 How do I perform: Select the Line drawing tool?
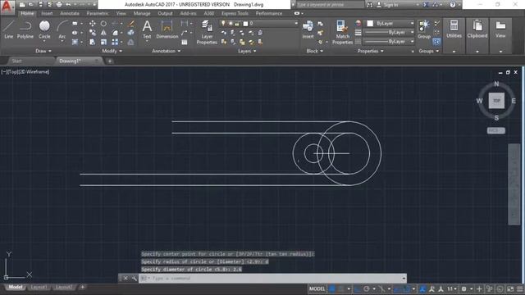click(x=9, y=29)
